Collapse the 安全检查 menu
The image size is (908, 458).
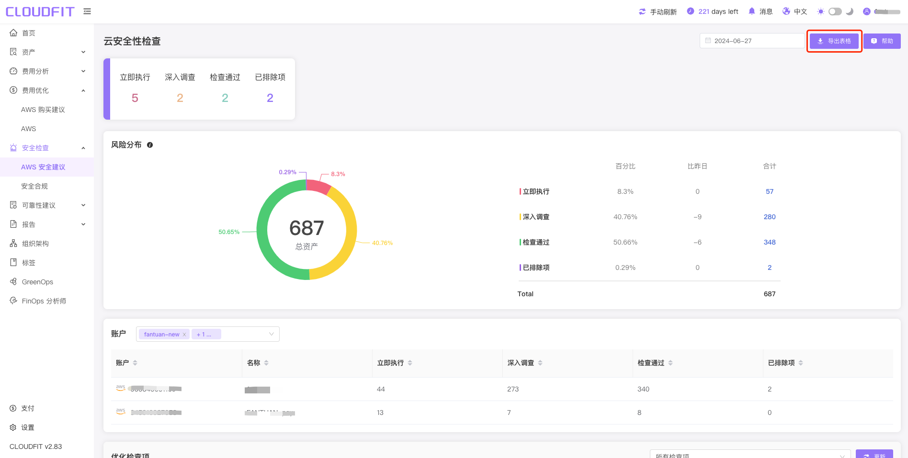[83, 148]
